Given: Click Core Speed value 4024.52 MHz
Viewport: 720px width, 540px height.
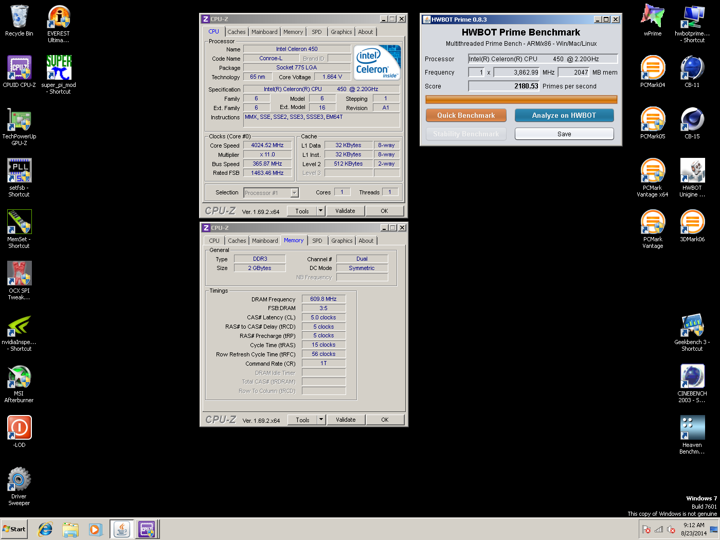Looking at the screenshot, I should click(x=267, y=145).
